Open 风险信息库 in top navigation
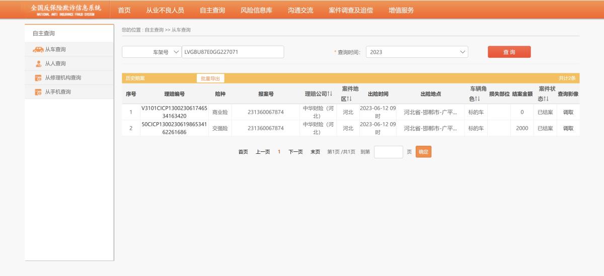The image size is (604, 276). click(256, 10)
